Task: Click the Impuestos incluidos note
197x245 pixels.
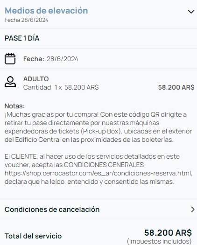Action: tap(159, 241)
